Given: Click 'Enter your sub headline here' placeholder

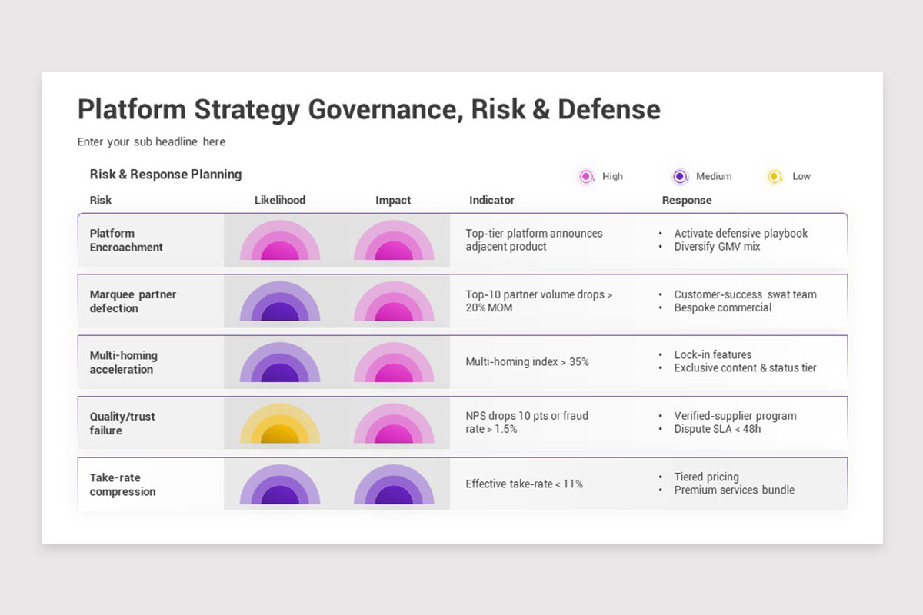Looking at the screenshot, I should coord(152,141).
